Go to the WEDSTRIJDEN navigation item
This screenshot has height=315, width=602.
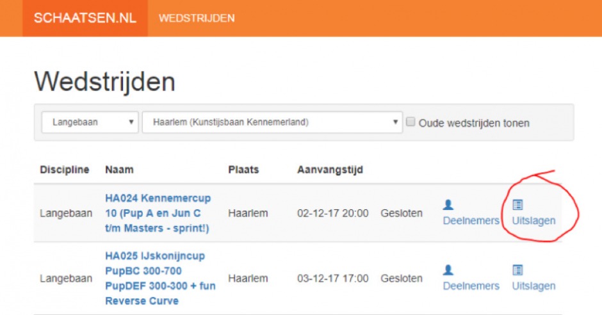coord(197,18)
